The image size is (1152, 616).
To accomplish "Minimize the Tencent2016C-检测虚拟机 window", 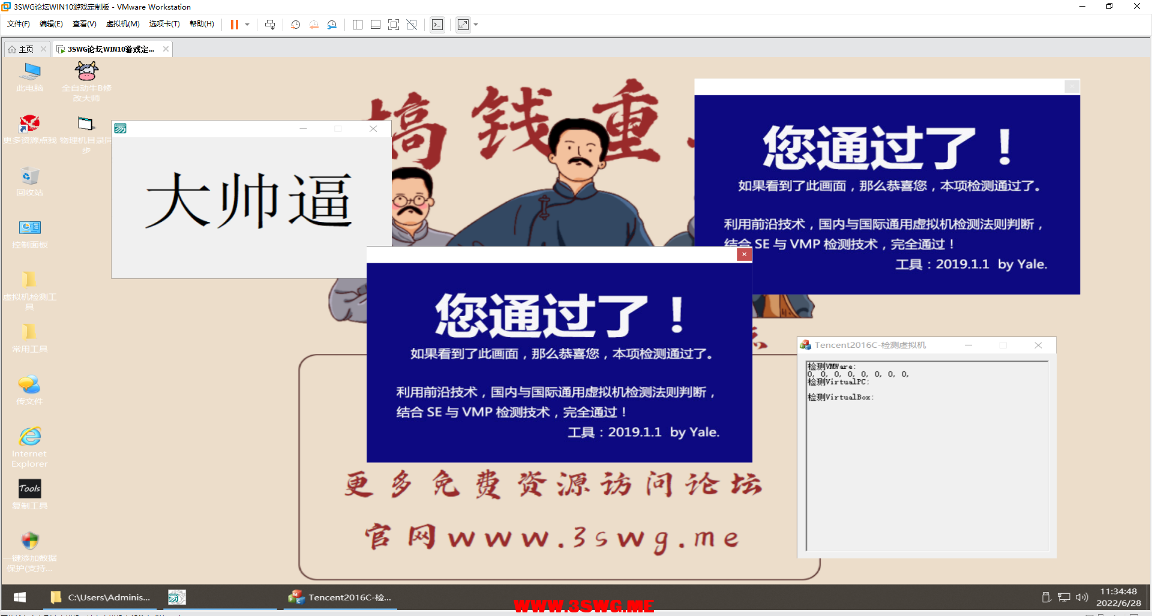I will pyautogui.click(x=968, y=345).
